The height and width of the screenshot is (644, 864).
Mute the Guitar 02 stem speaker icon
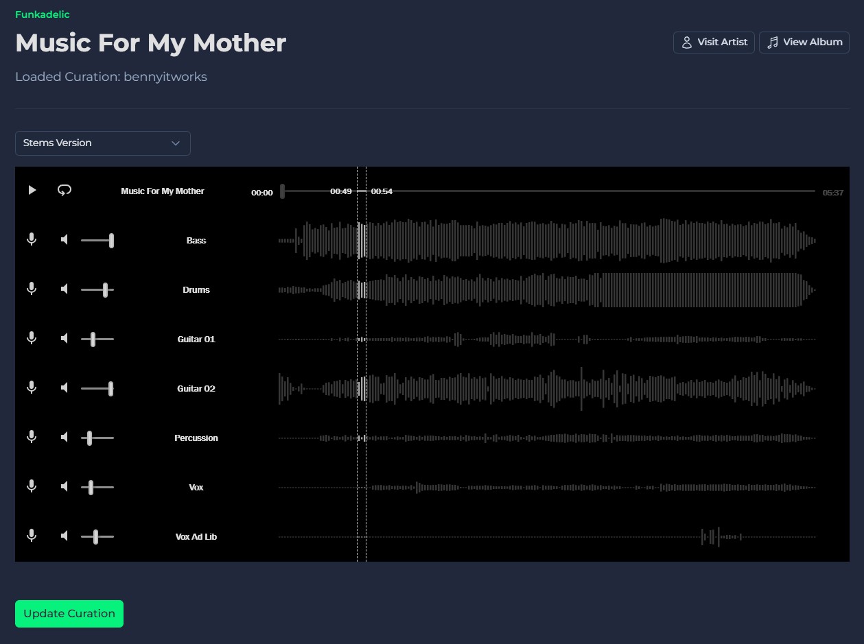point(65,387)
